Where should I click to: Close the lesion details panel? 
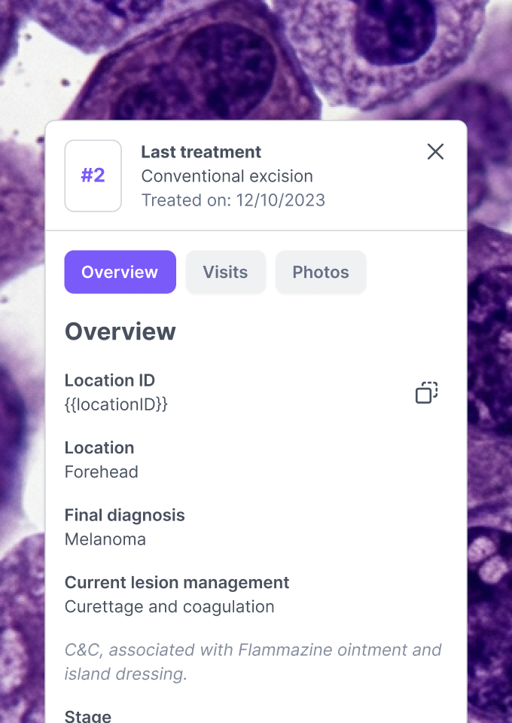click(435, 151)
